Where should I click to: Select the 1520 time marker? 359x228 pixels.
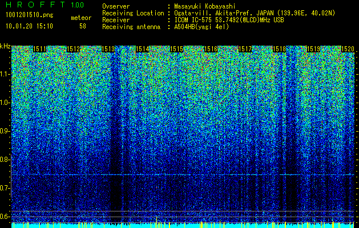(348, 49)
